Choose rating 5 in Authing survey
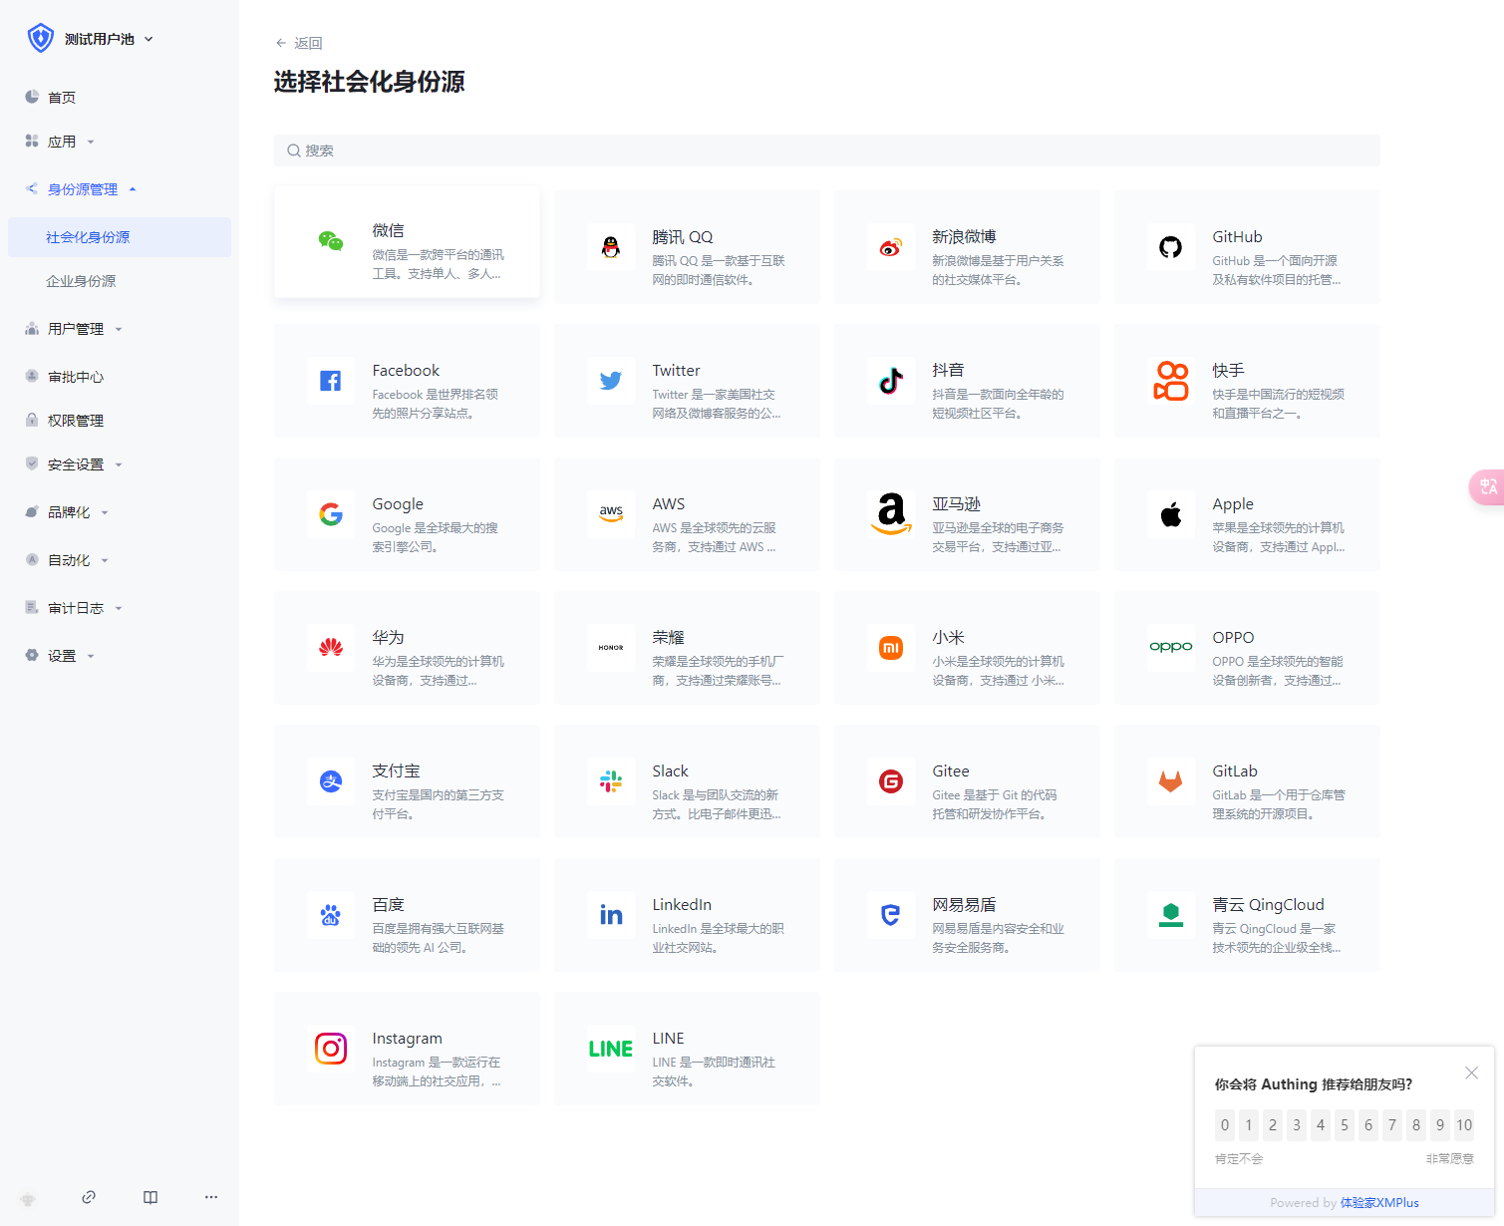 [x=1345, y=1125]
